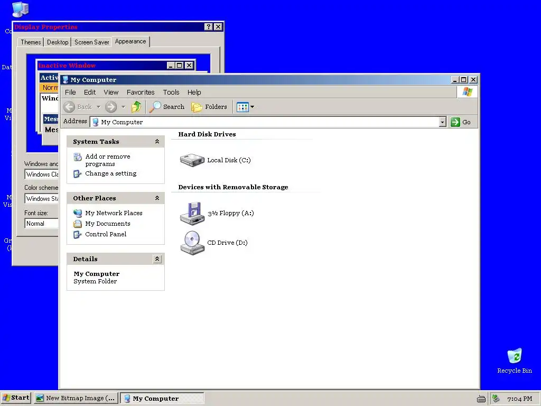Select the Local Disk (C:) drive icon
This screenshot has height=406, width=541.
pyautogui.click(x=192, y=160)
